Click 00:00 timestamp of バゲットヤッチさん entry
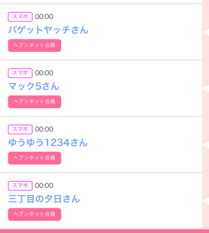Image resolution: width=209 pixels, height=233 pixels. point(44,17)
